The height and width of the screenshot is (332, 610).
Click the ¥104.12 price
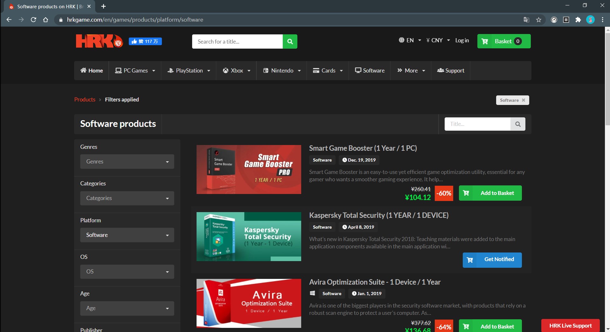click(418, 197)
